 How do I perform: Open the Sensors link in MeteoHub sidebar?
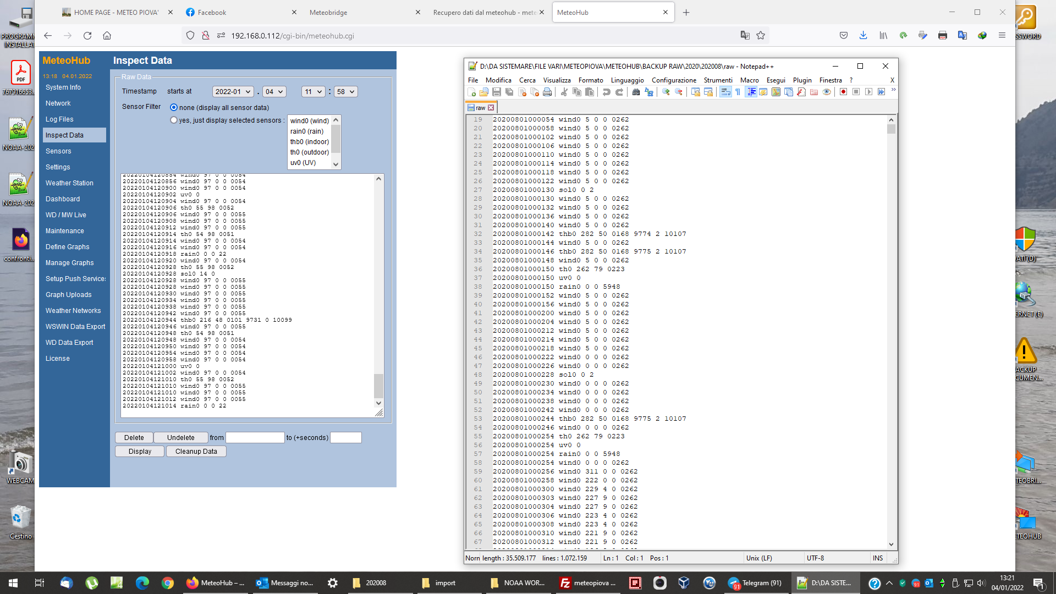tap(58, 151)
